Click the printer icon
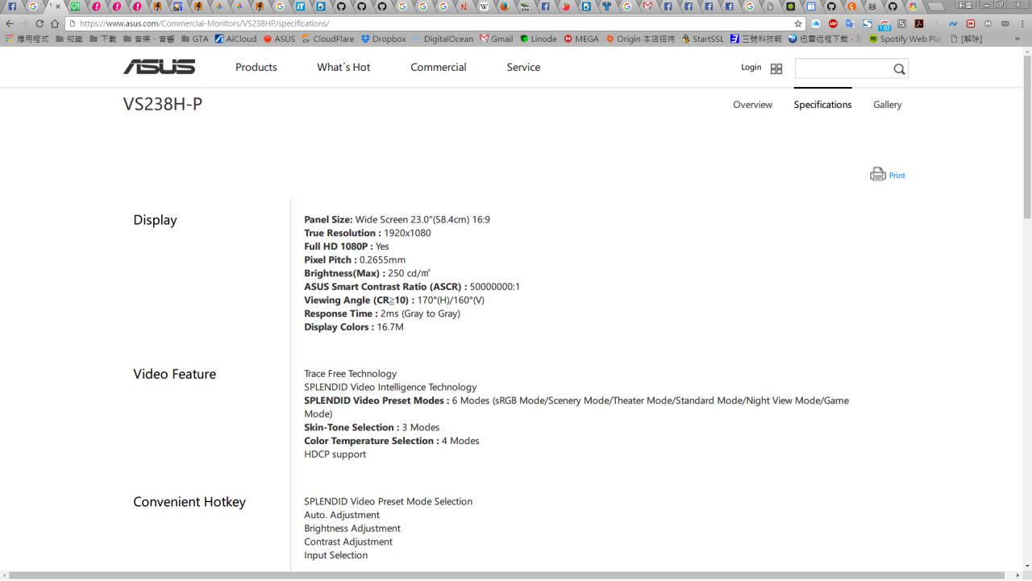Screen dimensions: 1032x581 coord(877,174)
